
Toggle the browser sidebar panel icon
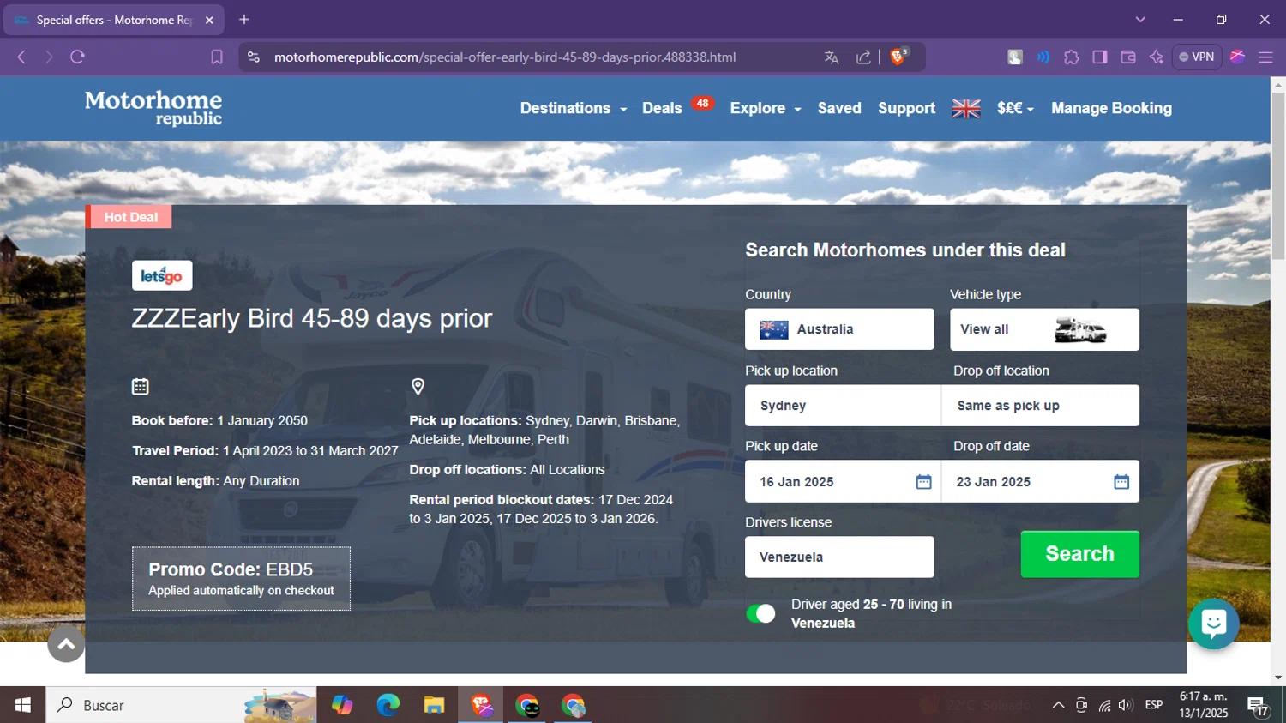click(x=1100, y=57)
